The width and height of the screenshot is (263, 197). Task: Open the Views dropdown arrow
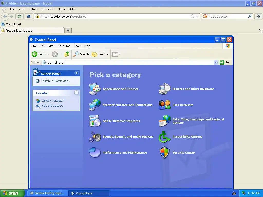tap(120, 54)
